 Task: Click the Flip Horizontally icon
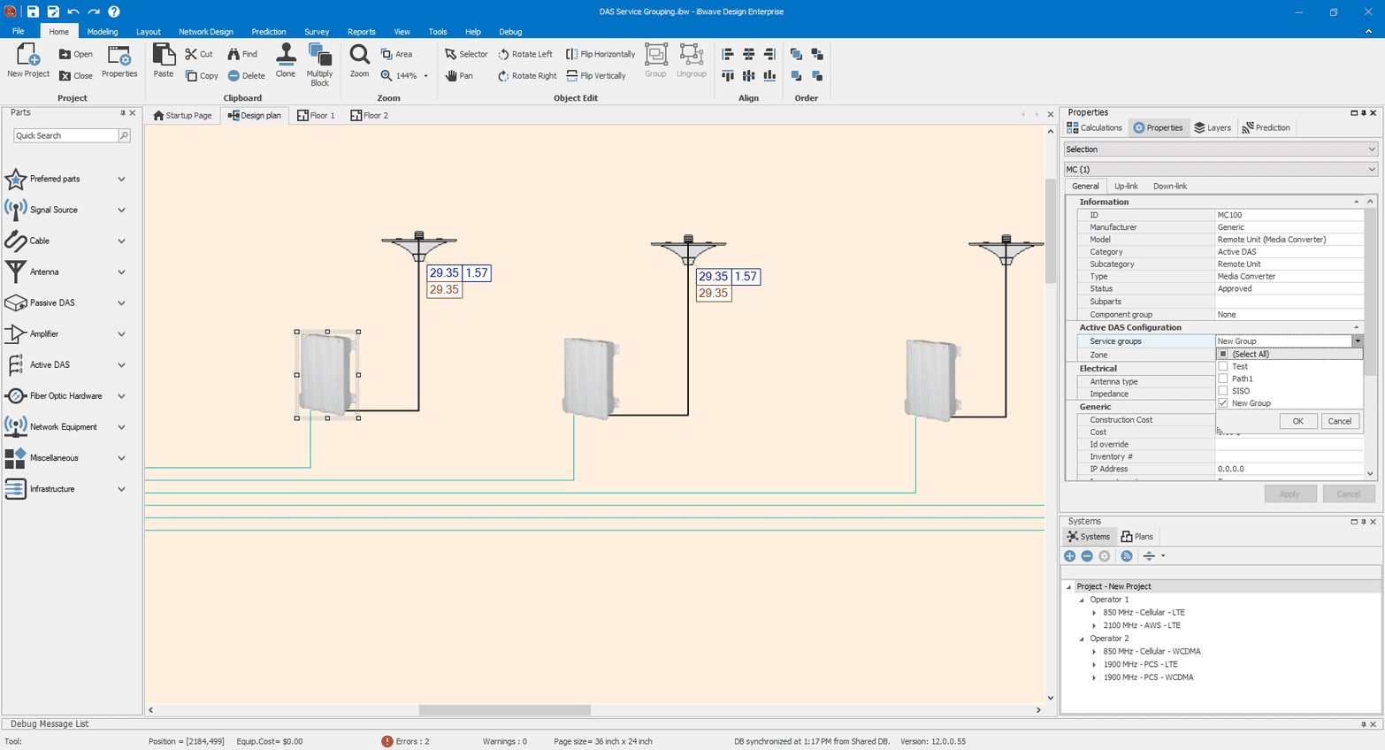tap(571, 53)
